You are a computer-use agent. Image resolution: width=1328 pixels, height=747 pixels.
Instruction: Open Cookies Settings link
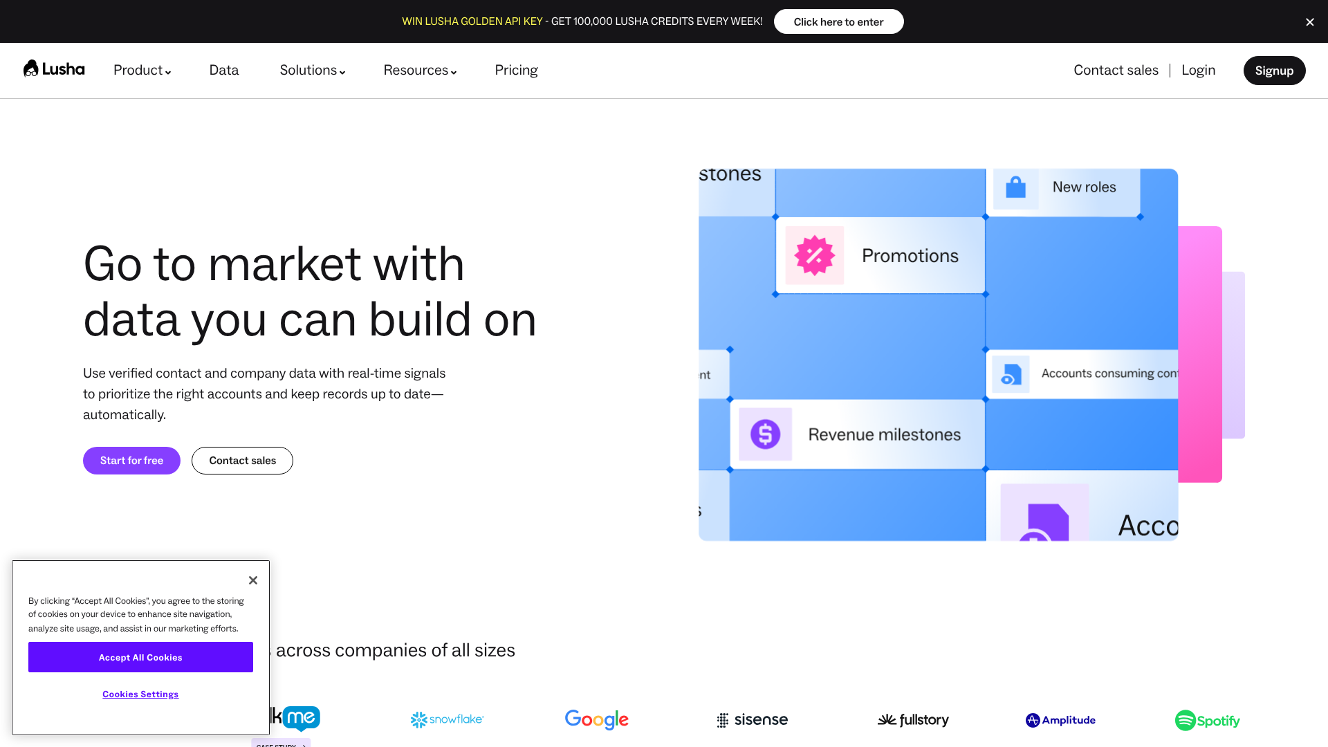click(x=140, y=694)
